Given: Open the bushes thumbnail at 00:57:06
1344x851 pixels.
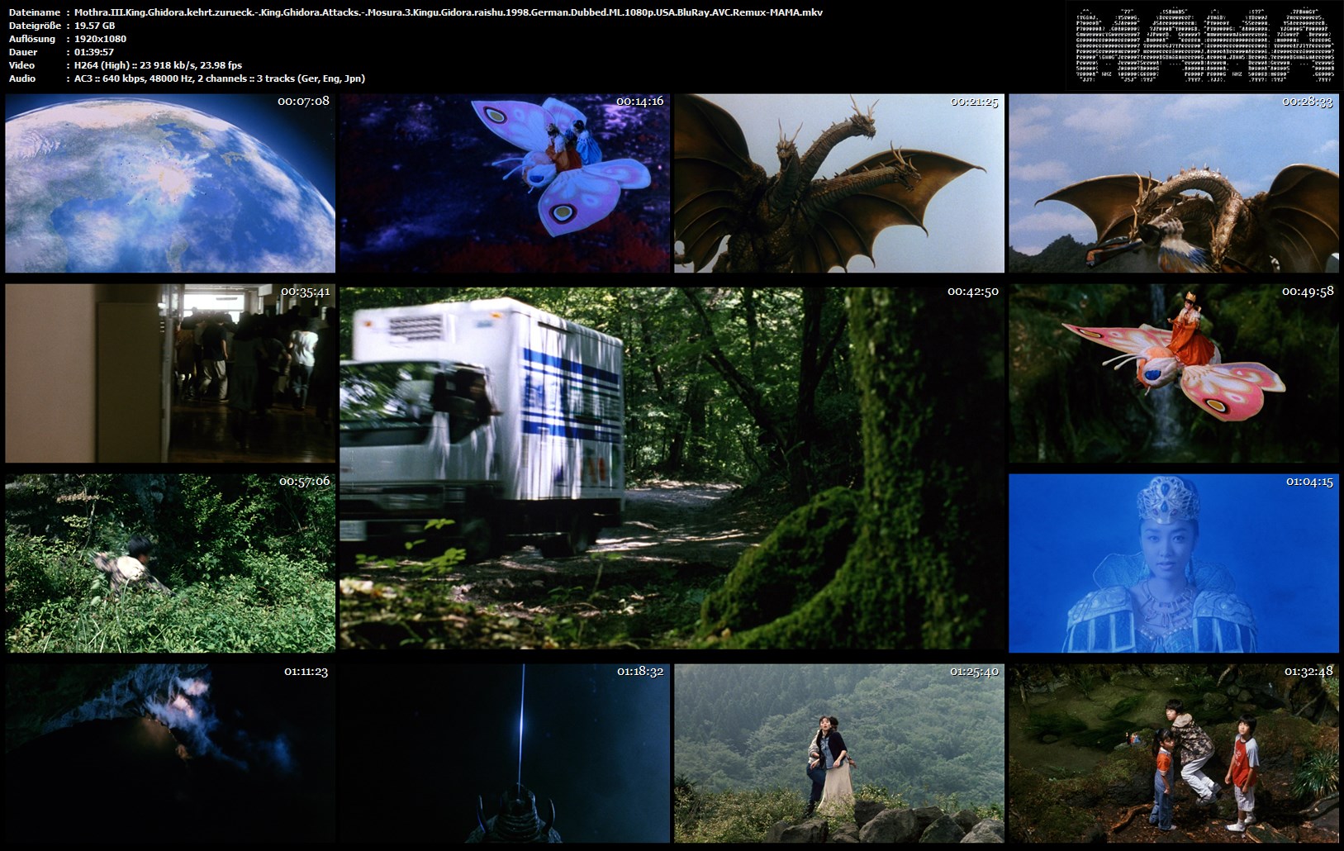Looking at the screenshot, I should coord(170,563).
